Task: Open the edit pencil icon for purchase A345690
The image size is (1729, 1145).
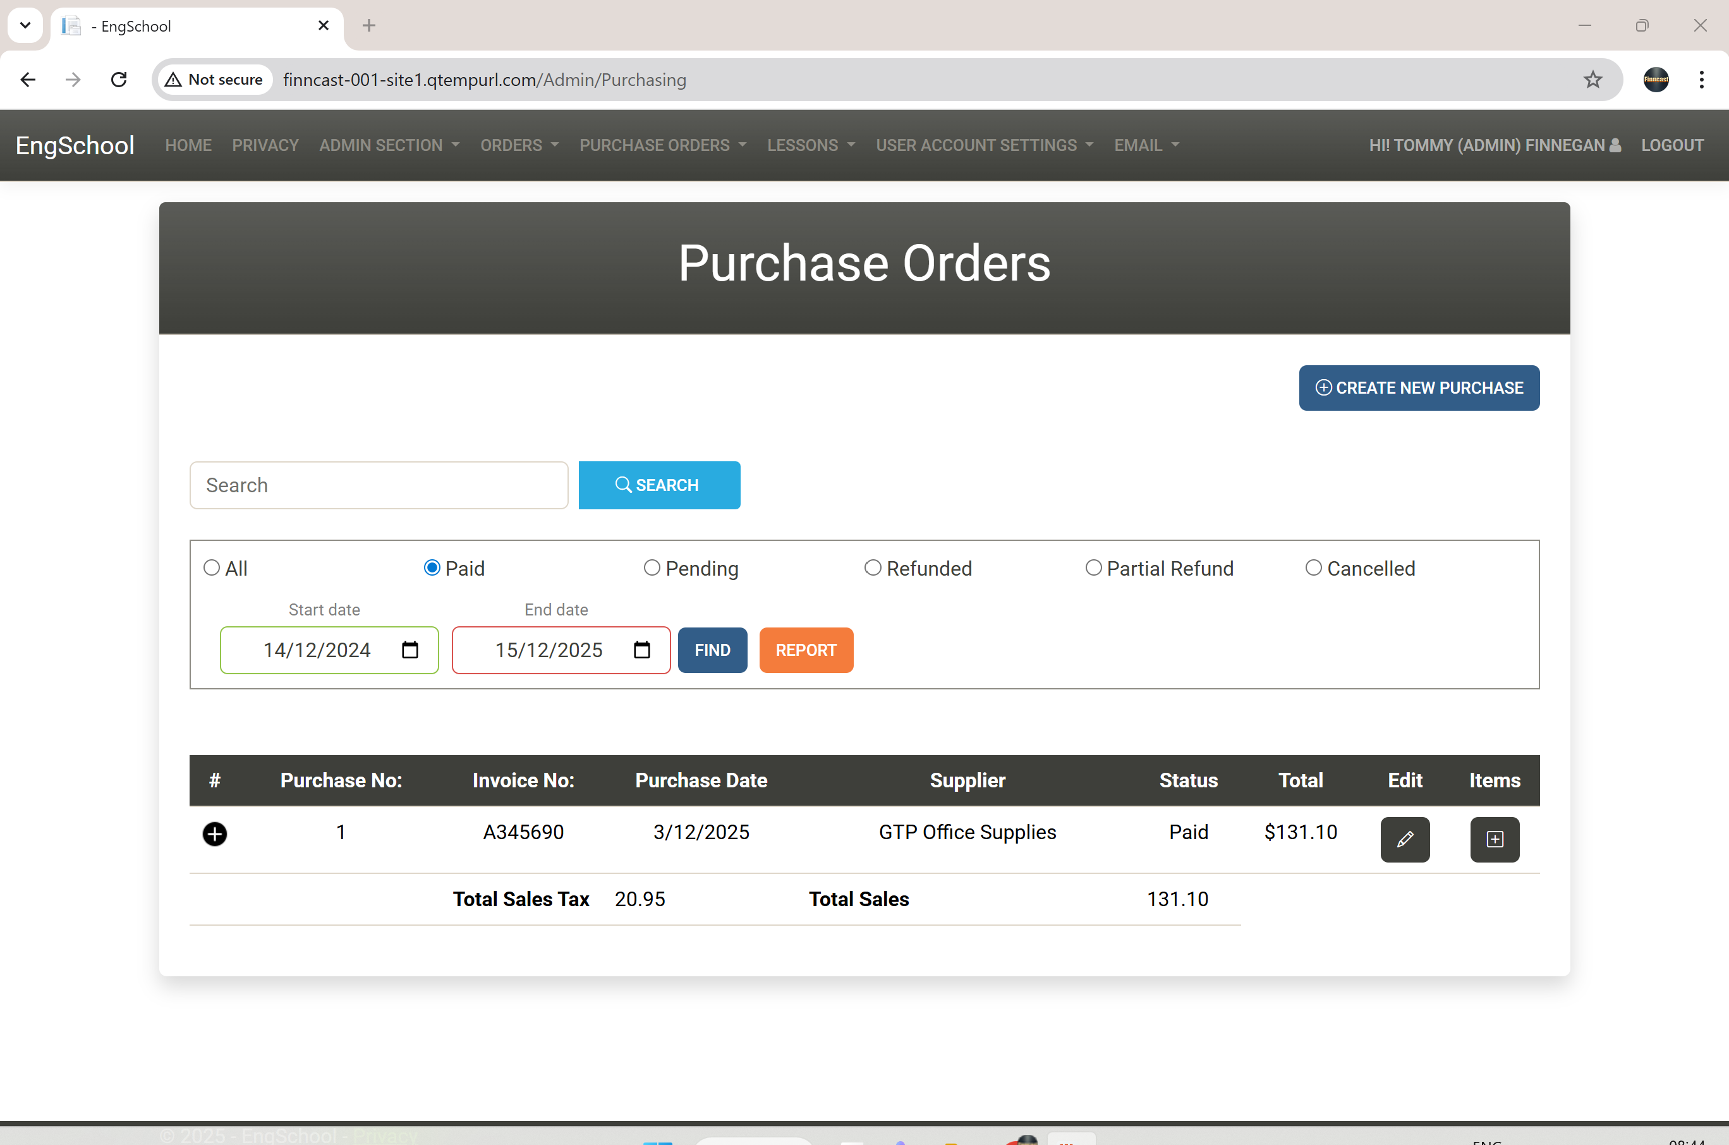Action: coord(1404,839)
